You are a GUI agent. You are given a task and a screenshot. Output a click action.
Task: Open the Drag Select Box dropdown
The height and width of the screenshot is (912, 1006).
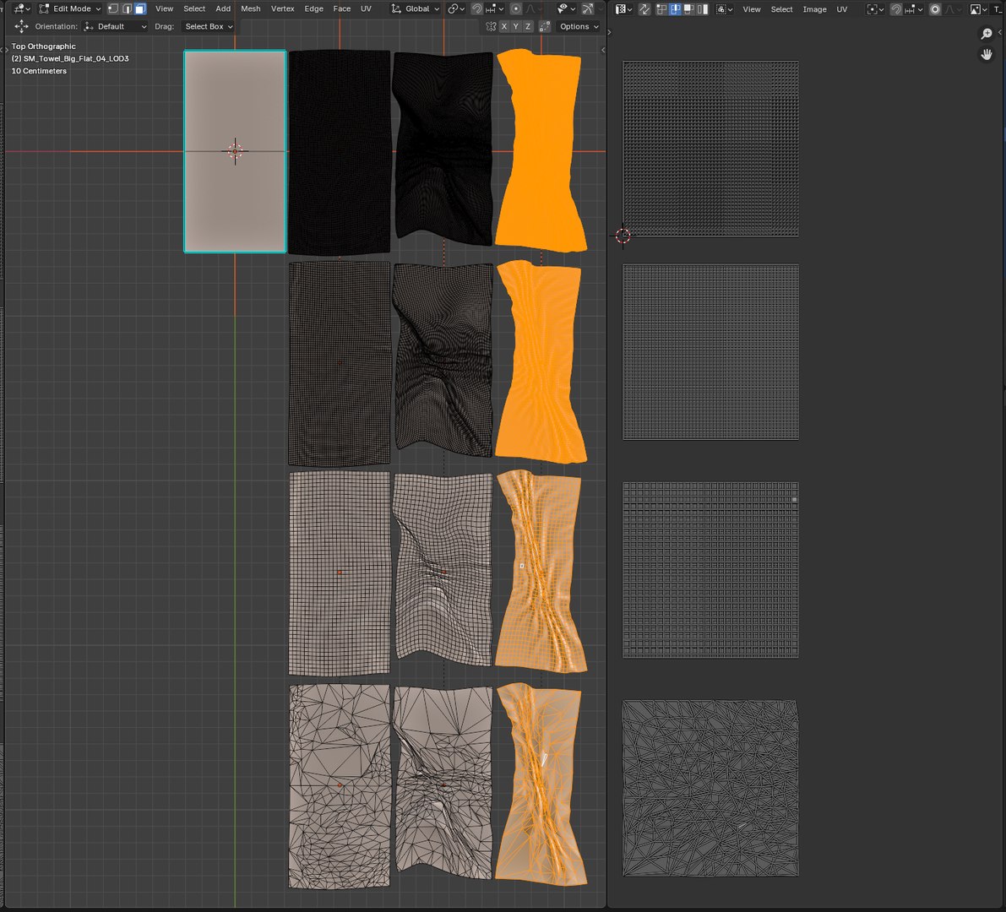(x=209, y=26)
